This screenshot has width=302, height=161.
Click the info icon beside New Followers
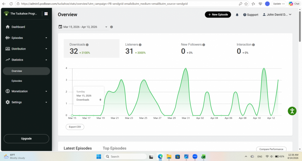[x=204, y=45]
